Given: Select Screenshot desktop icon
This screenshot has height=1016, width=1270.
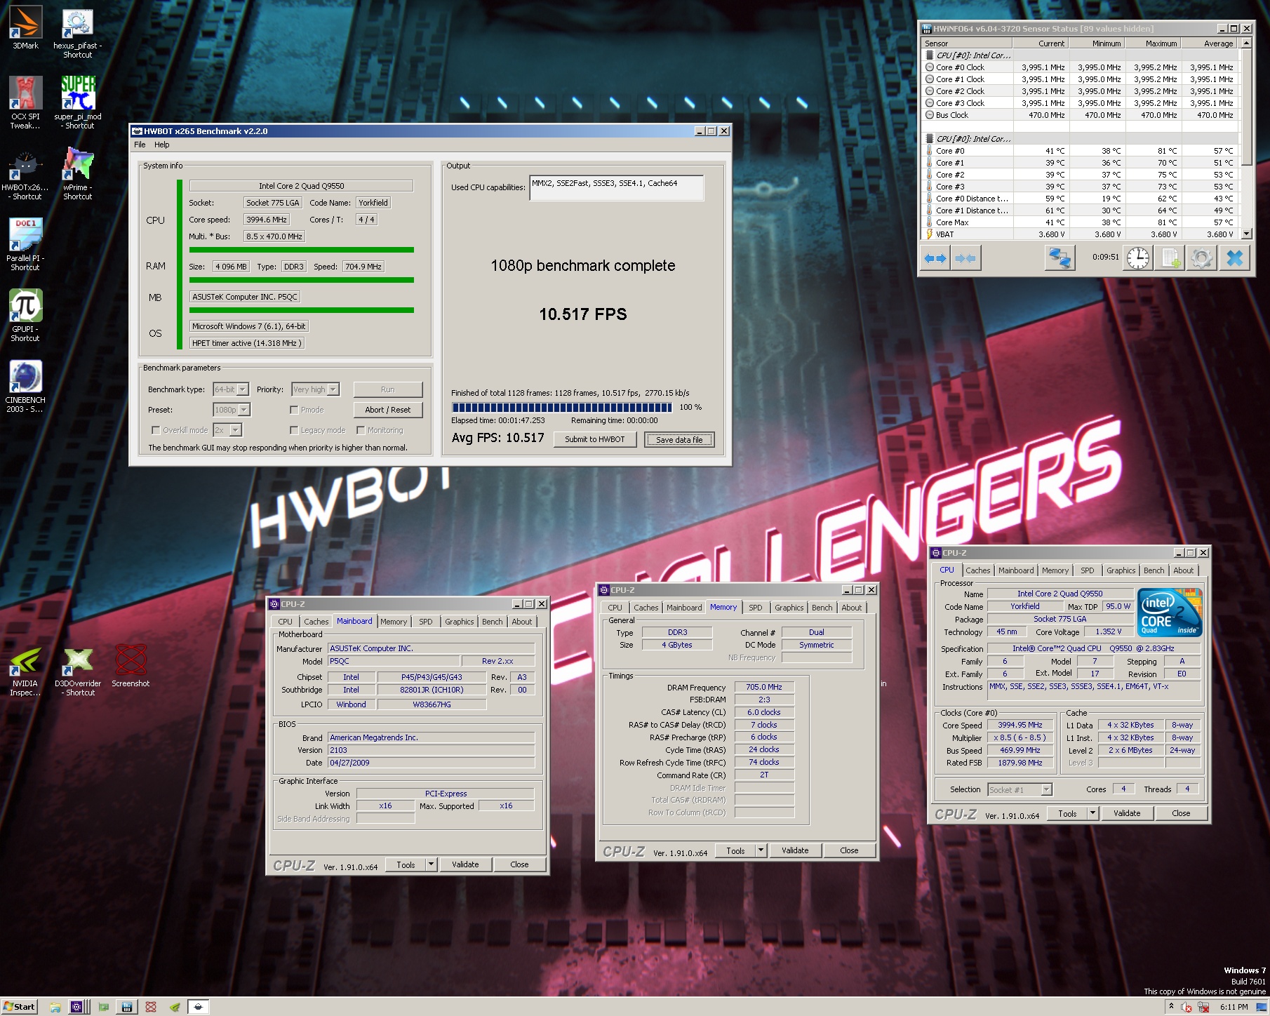Looking at the screenshot, I should (x=131, y=667).
